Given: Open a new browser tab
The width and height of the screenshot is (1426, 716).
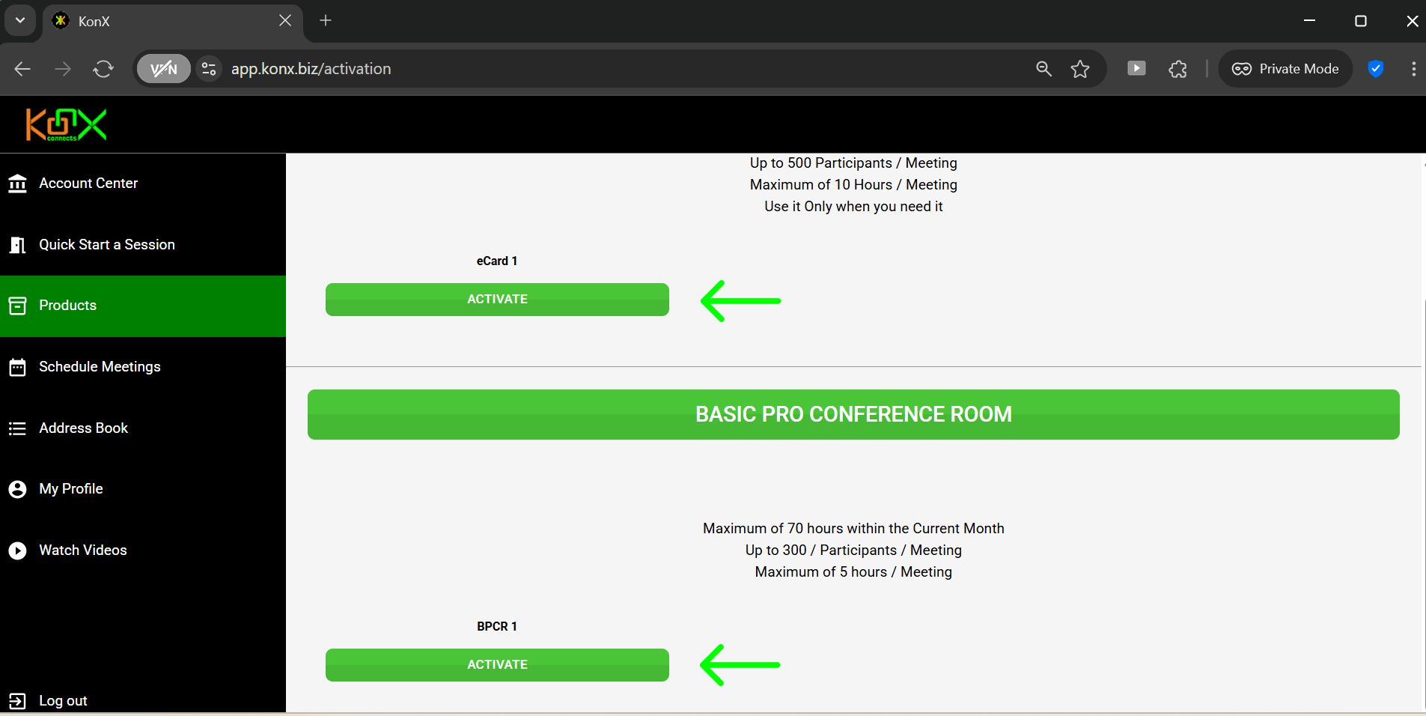Looking at the screenshot, I should pos(326,20).
